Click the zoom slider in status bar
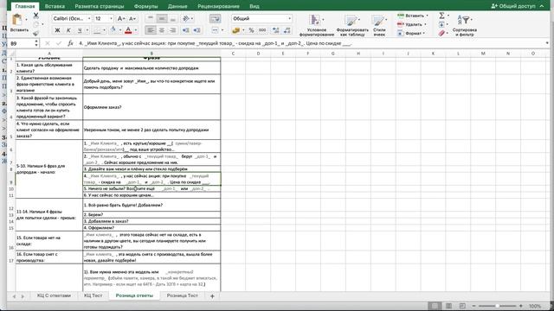Screen dimensions: 554x311 pyautogui.click(x=497, y=306)
